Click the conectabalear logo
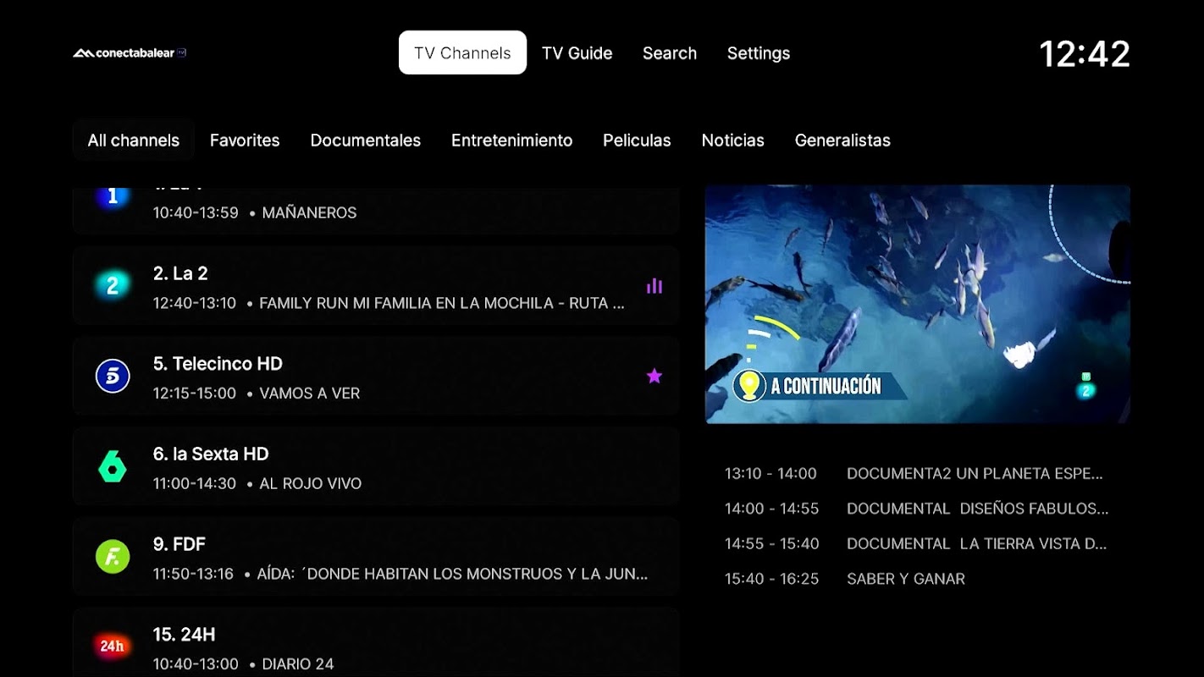 pyautogui.click(x=130, y=53)
